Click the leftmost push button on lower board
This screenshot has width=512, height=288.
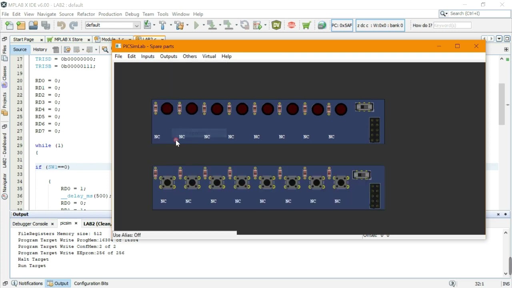tap(168, 183)
